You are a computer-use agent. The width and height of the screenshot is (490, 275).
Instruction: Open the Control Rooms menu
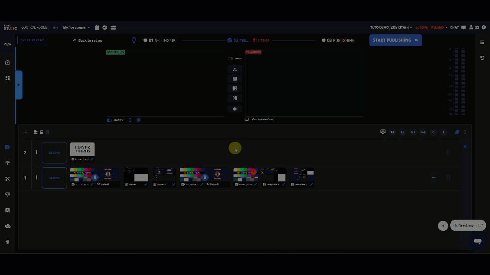pos(34,27)
